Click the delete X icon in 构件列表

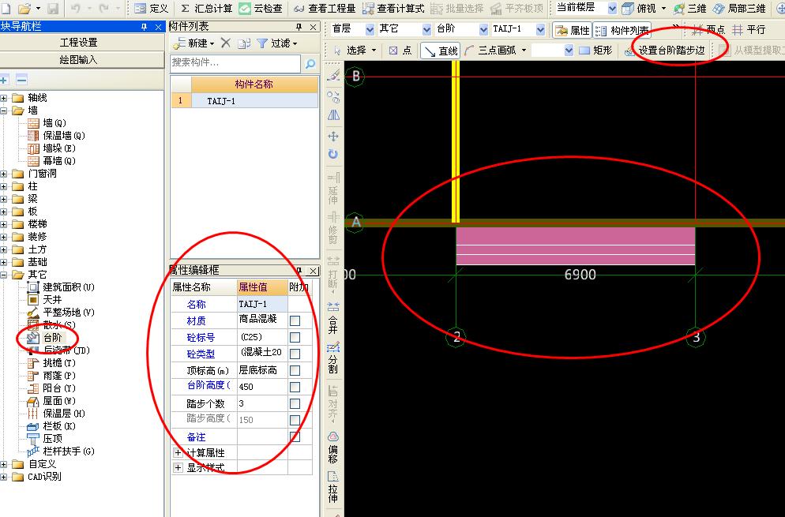[x=226, y=43]
